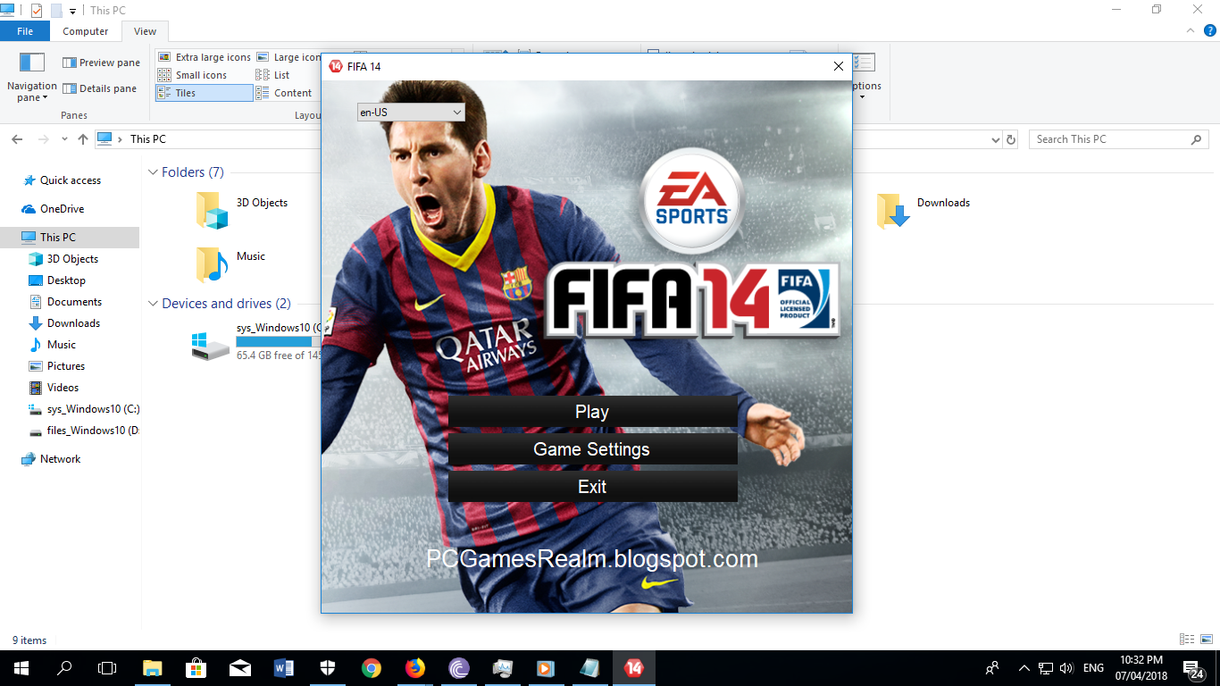Collapse the Folders (7) group
1220x686 pixels.
153,172
